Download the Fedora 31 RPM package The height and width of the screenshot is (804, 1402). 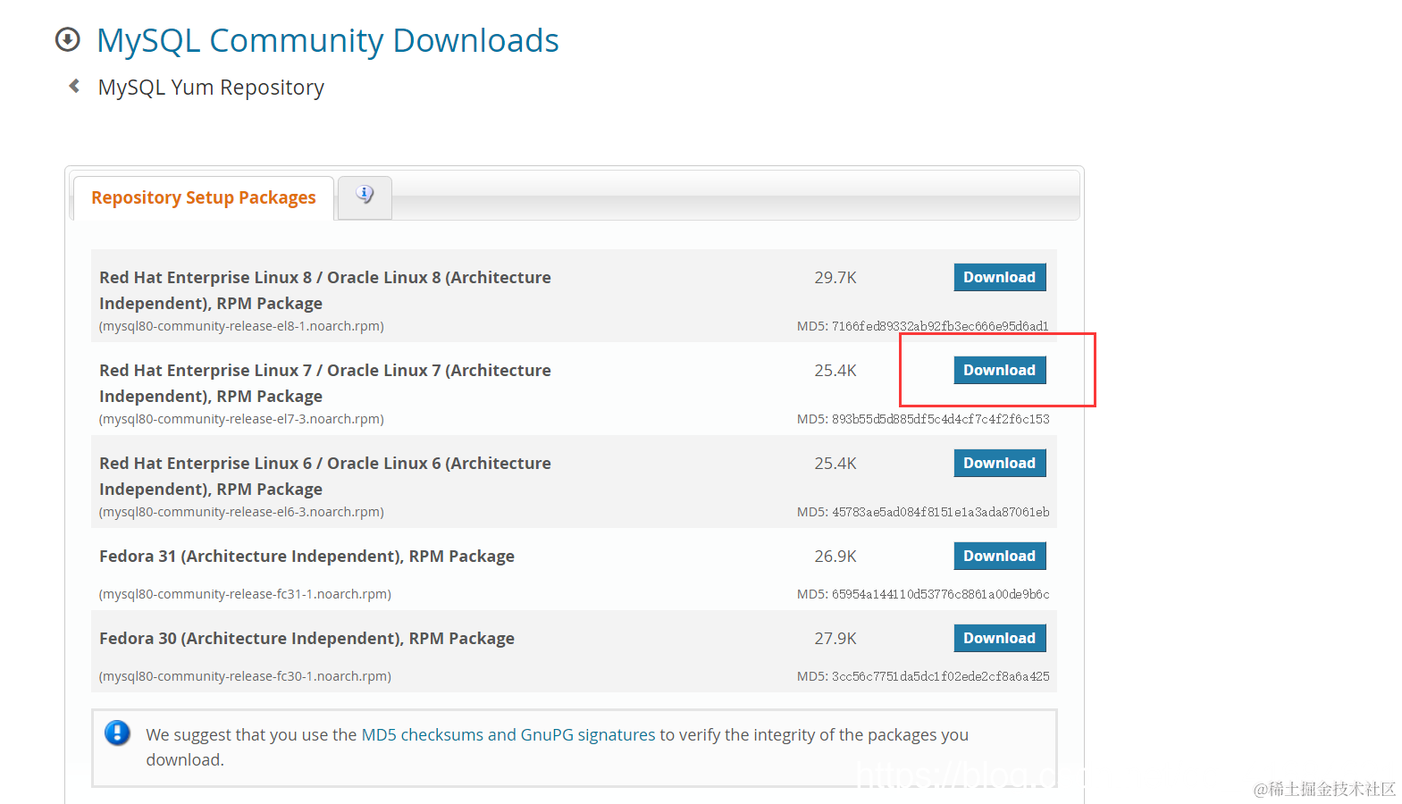999,556
